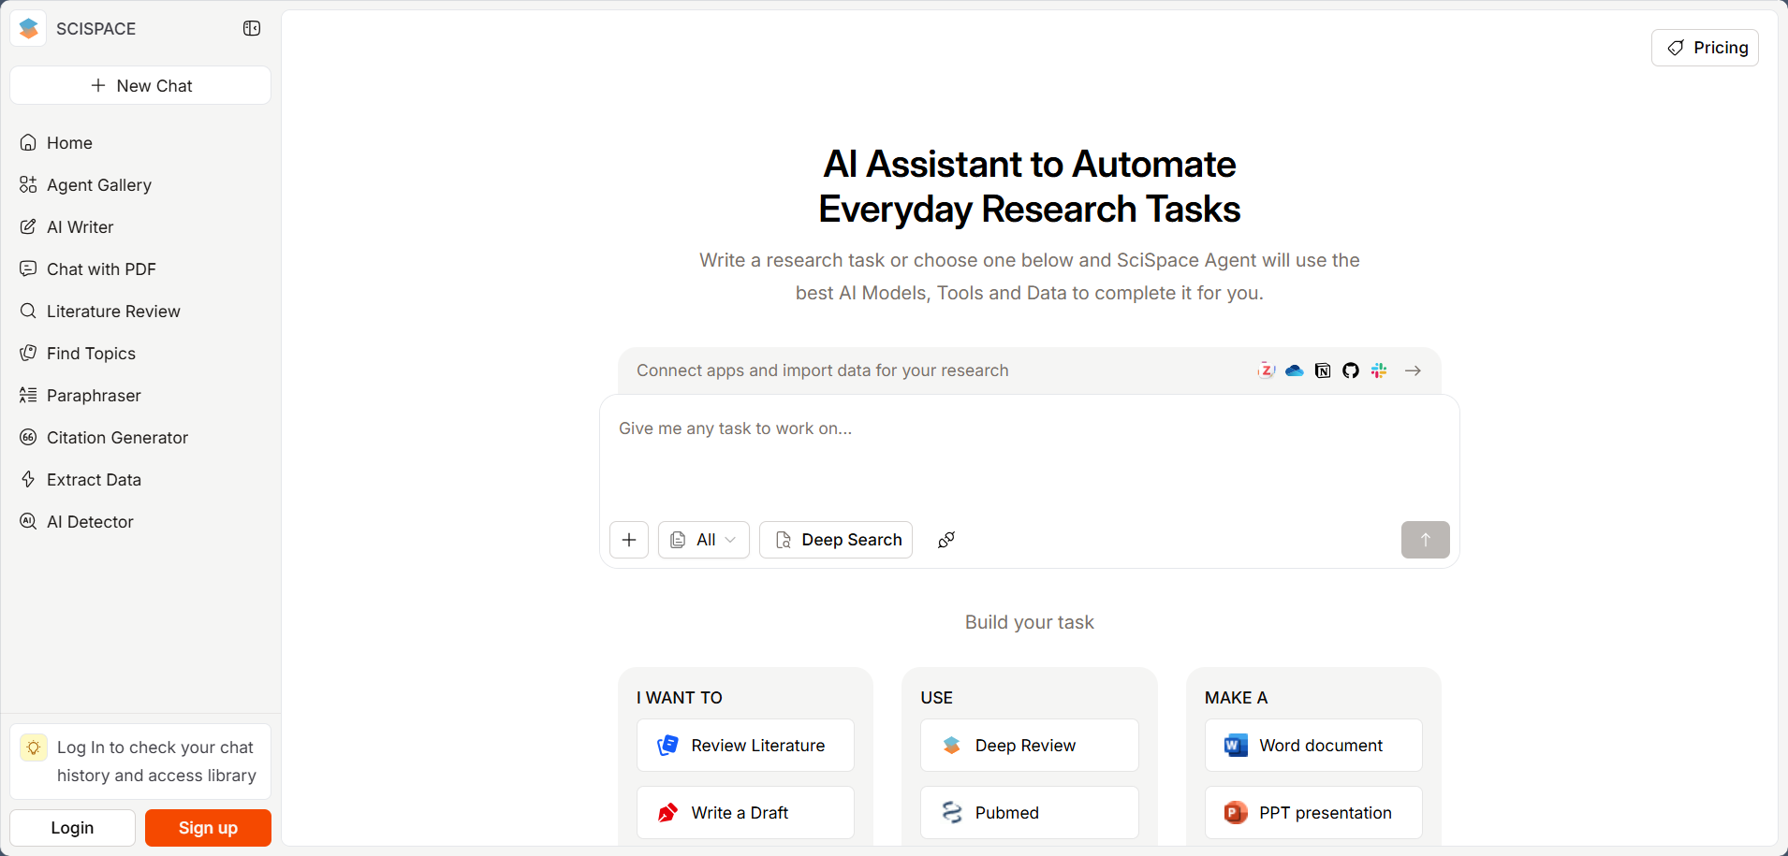Toggle the Deep Search option

pyautogui.click(x=836, y=540)
